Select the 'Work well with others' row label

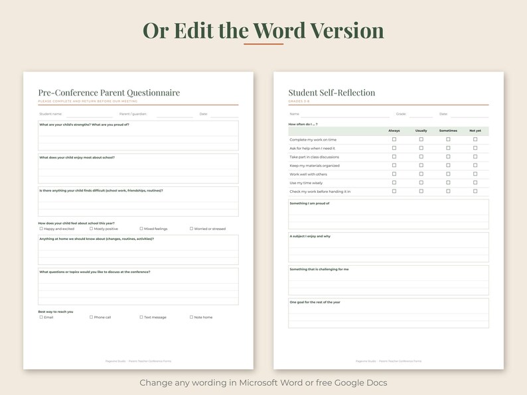point(308,174)
